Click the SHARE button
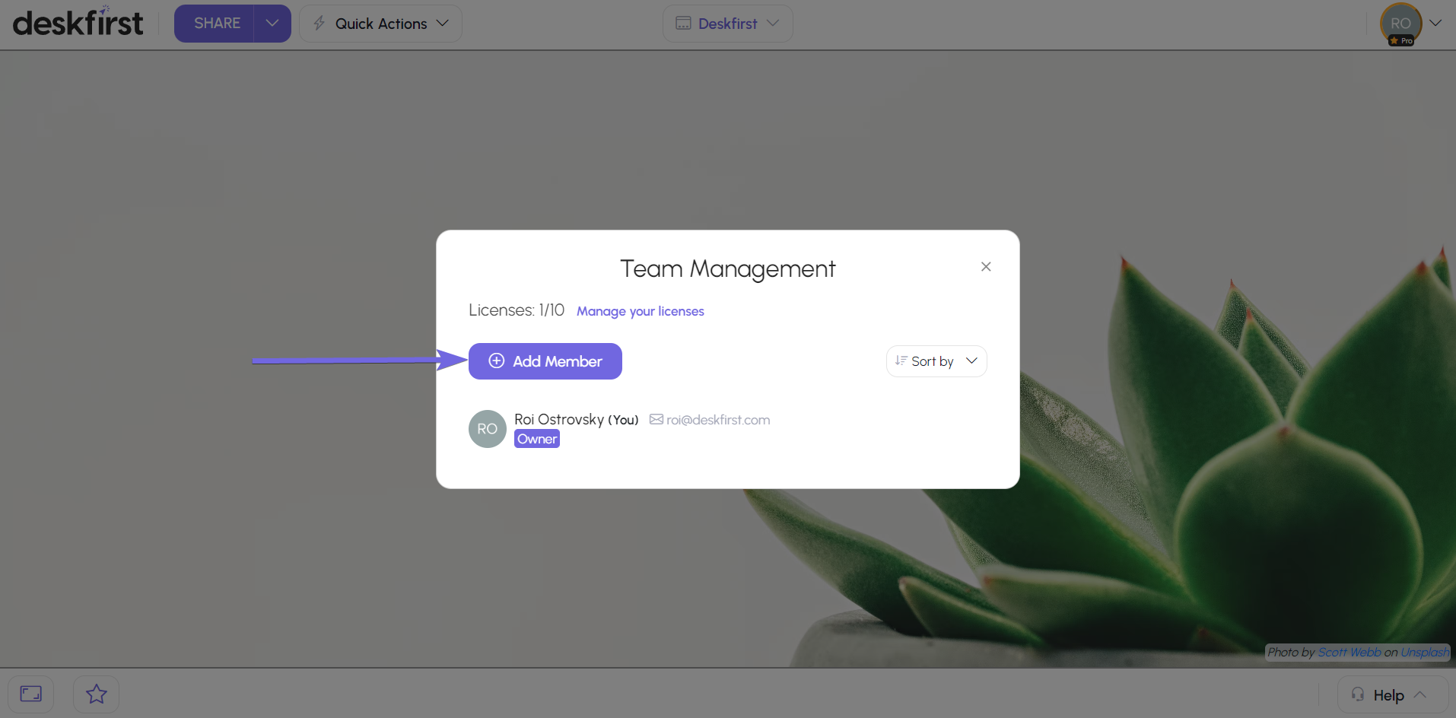1456x718 pixels. pyautogui.click(x=215, y=24)
